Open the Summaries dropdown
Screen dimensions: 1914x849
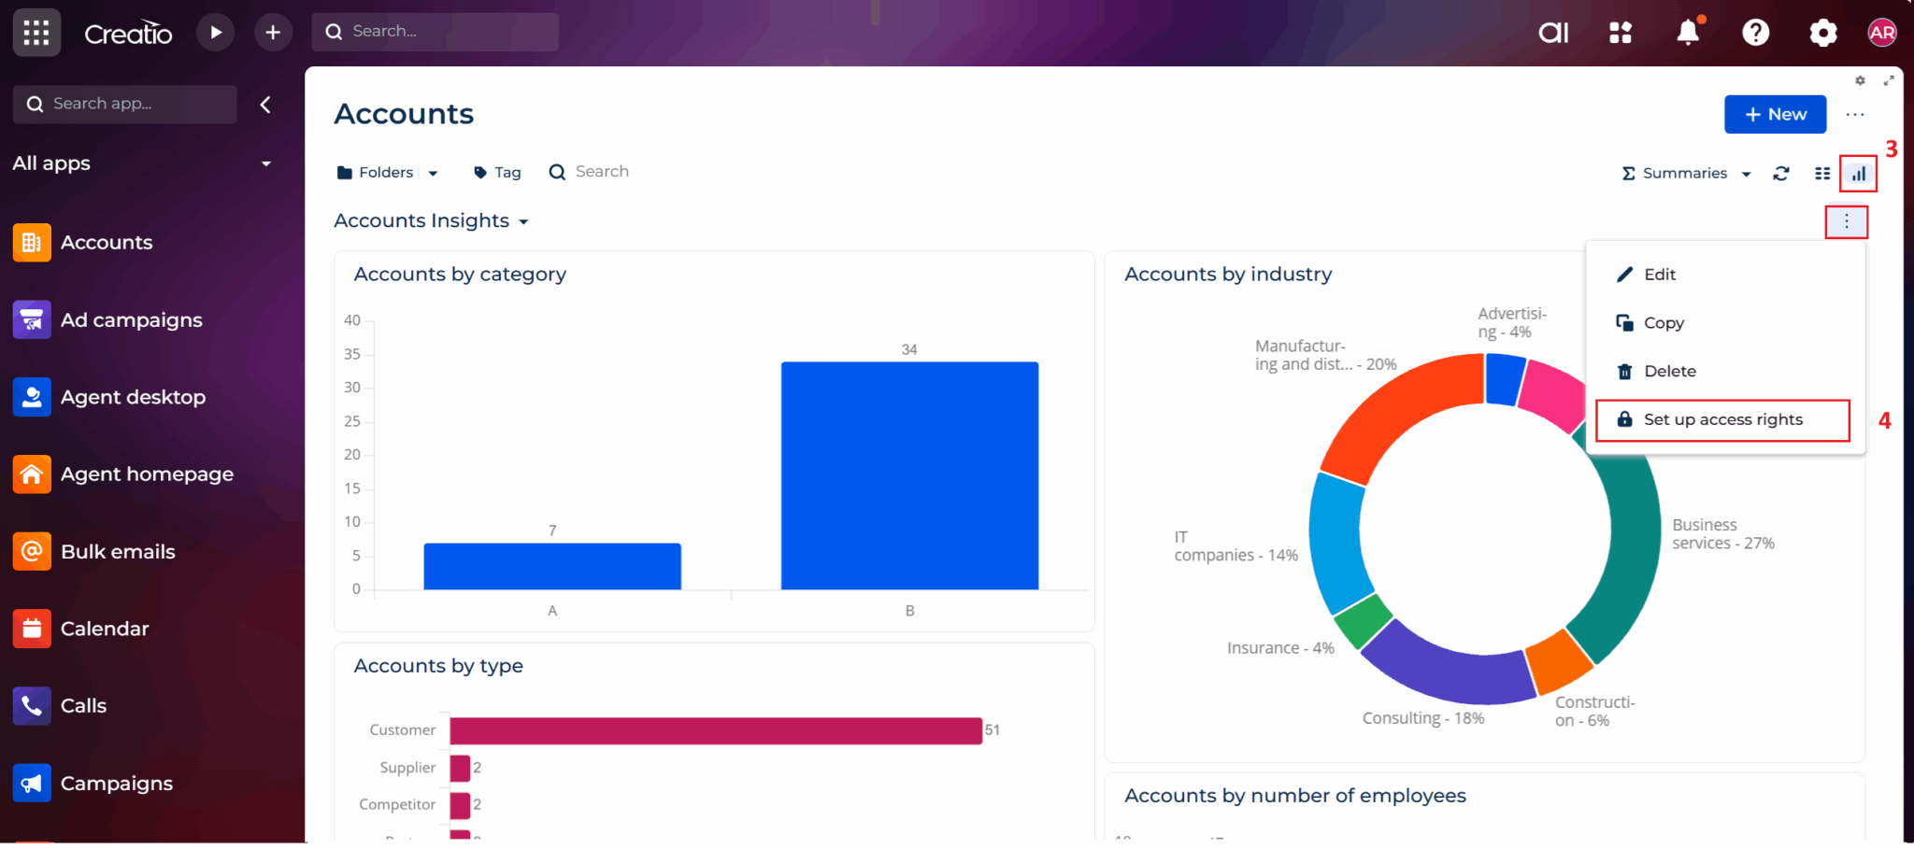pyautogui.click(x=1682, y=173)
